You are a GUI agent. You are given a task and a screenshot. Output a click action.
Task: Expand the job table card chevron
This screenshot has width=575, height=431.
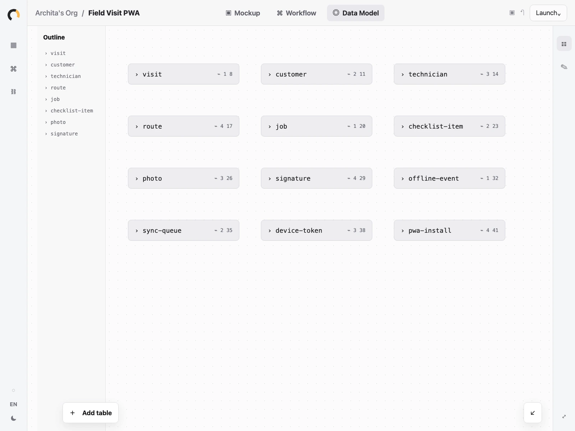pyautogui.click(x=270, y=126)
